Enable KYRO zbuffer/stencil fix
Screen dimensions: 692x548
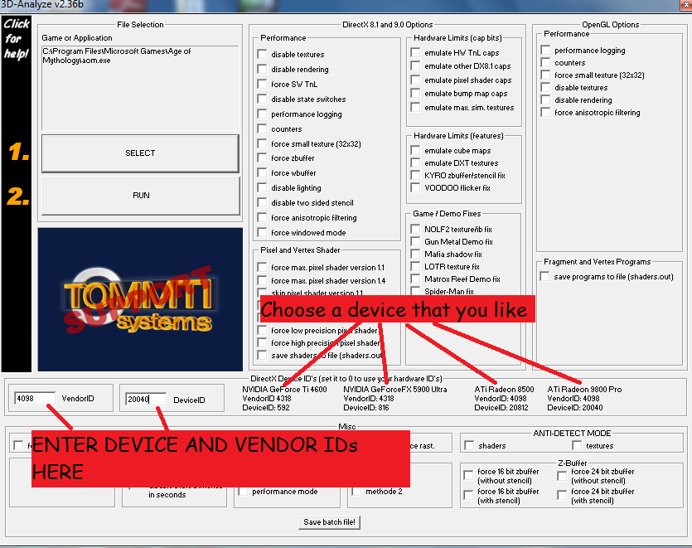click(x=415, y=175)
